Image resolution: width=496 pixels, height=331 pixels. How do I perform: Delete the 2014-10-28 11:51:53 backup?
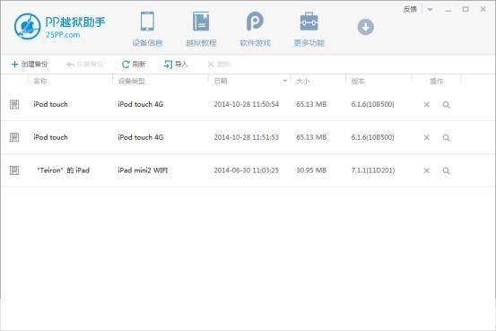[x=427, y=137]
